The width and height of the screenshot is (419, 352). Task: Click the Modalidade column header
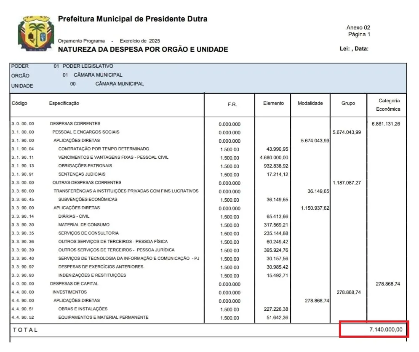[310, 103]
